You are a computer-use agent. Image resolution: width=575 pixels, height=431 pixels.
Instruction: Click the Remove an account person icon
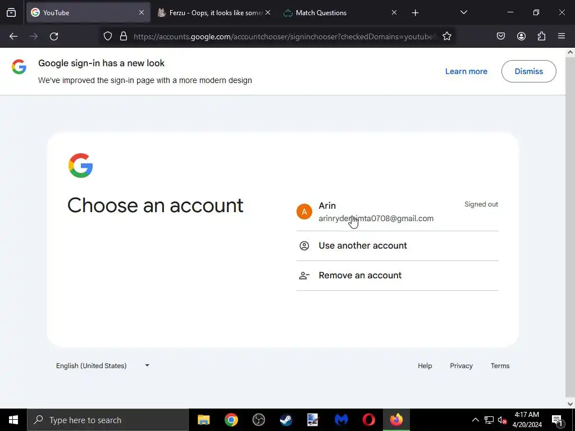[x=304, y=276]
